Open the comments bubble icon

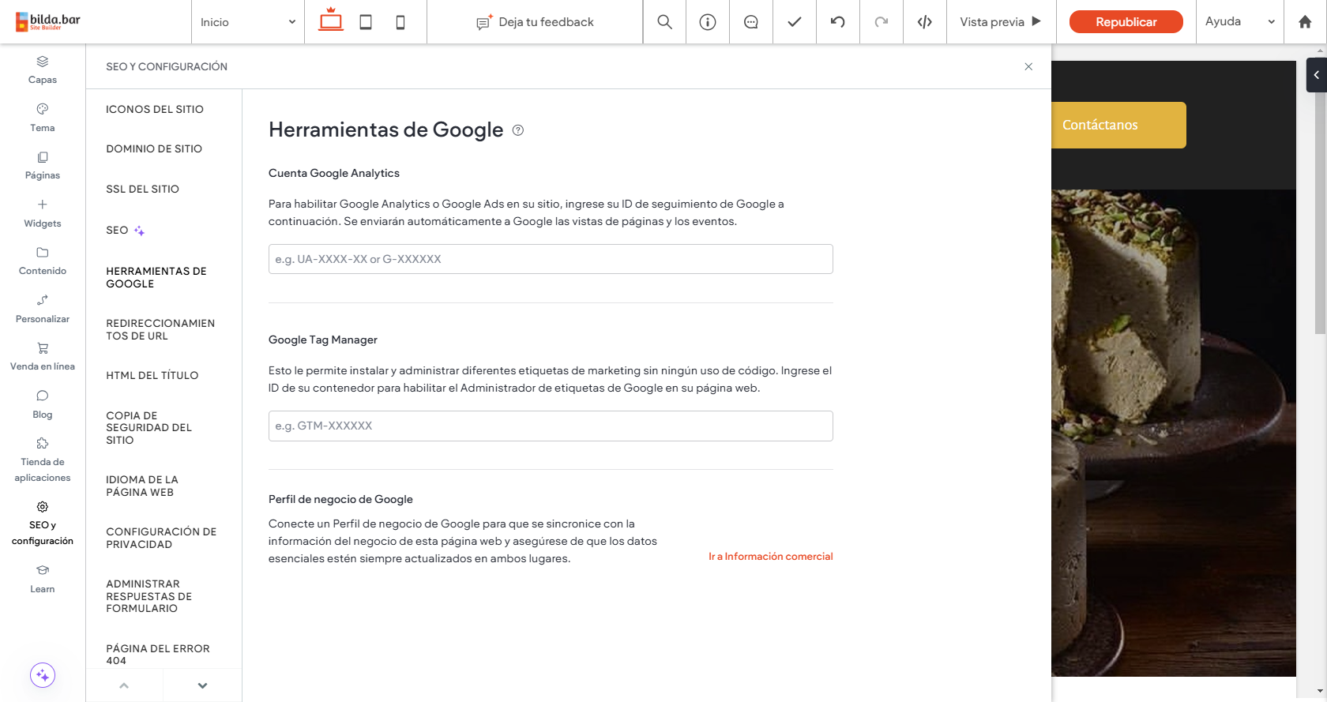point(751,22)
